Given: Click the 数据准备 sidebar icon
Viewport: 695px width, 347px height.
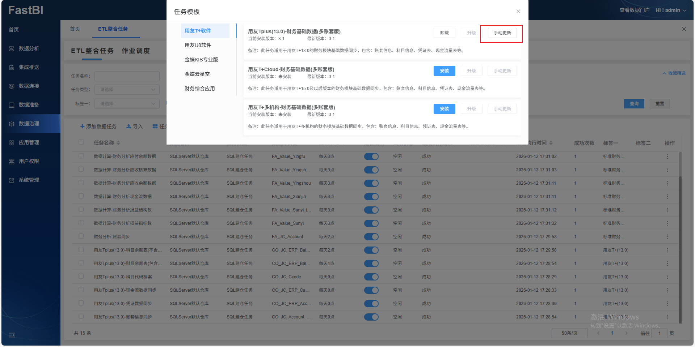Looking at the screenshot, I should (x=12, y=105).
